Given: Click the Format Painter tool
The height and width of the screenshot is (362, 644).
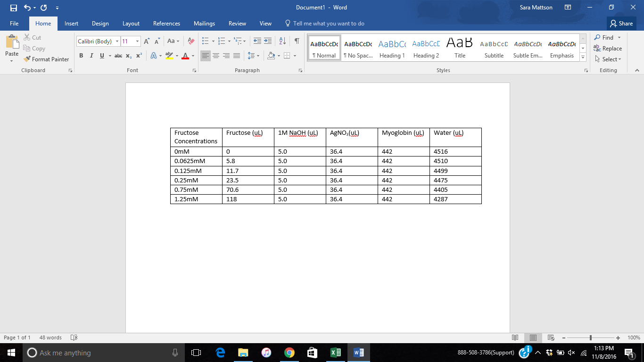Looking at the screenshot, I should click(46, 59).
